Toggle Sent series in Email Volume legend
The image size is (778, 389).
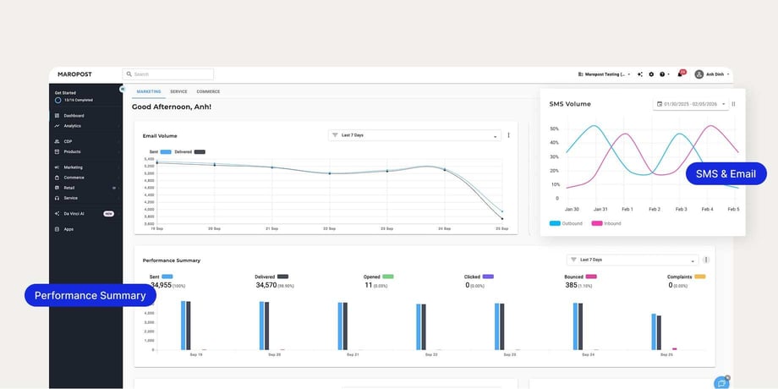[161, 152]
